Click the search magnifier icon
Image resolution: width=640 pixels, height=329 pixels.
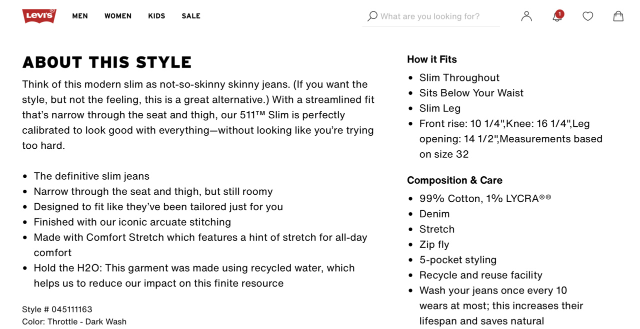click(372, 16)
